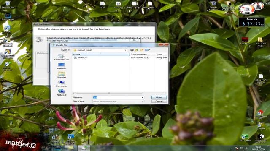Screen dimensions: 270x151
Task: Click the date 12/01/2009 23:15 cell
Action: point(140,58)
